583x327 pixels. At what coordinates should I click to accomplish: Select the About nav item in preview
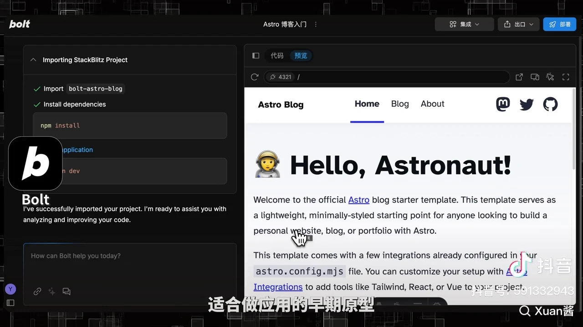coord(432,104)
